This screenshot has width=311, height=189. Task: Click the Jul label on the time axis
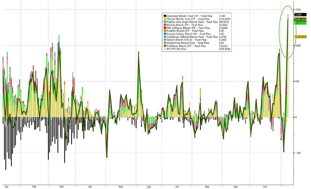tap(177, 187)
